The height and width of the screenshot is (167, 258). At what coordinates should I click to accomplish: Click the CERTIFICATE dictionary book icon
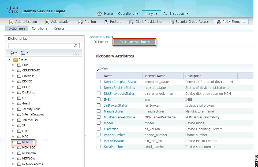tap(19, 70)
